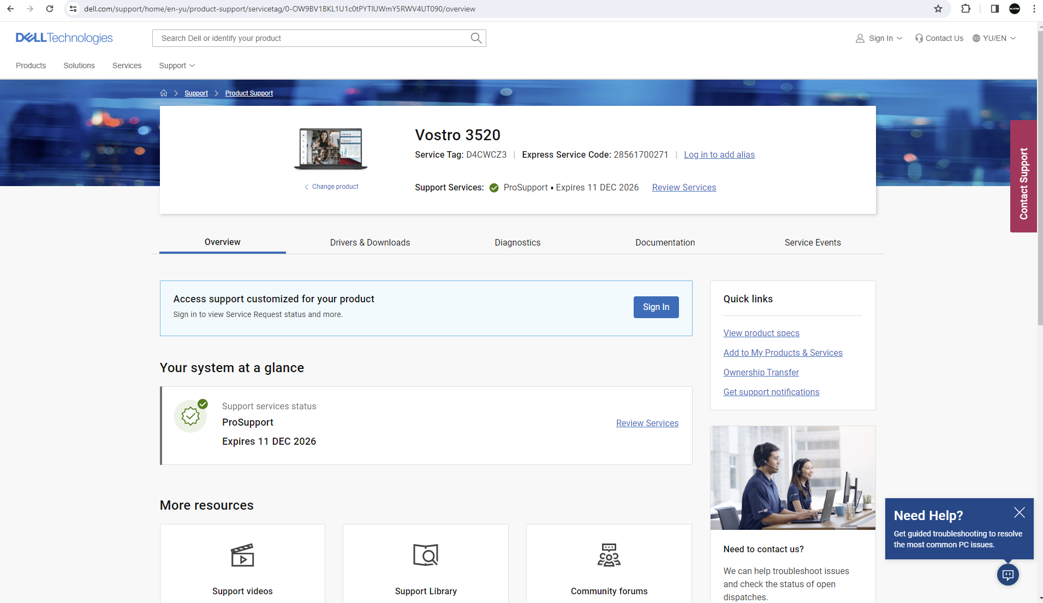1043x603 pixels.
Task: Open the browser extensions puzzle icon
Action: (x=965, y=9)
